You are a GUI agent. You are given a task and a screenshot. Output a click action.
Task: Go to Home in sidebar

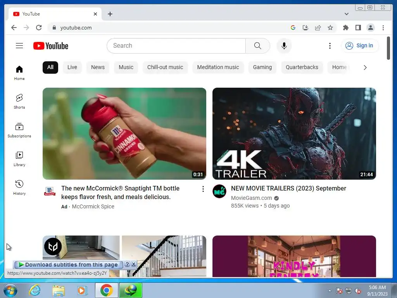click(19, 73)
